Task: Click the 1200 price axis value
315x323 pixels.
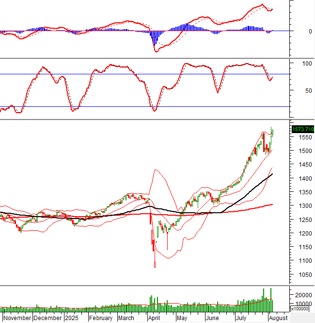Action: coord(305,234)
